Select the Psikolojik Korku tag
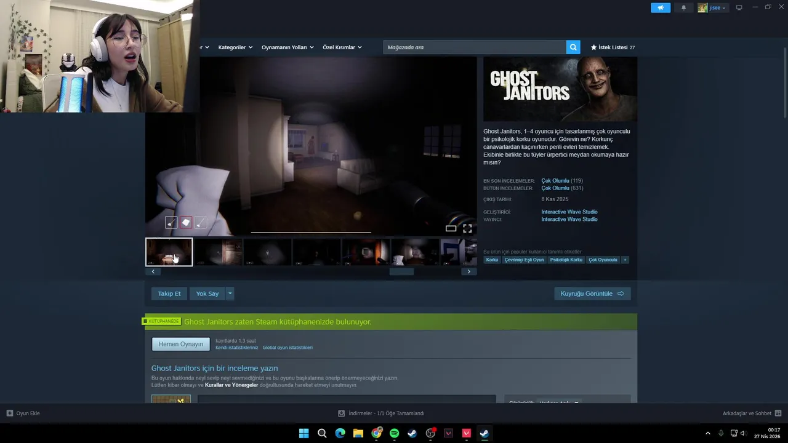This screenshot has width=788, height=443. click(x=566, y=260)
